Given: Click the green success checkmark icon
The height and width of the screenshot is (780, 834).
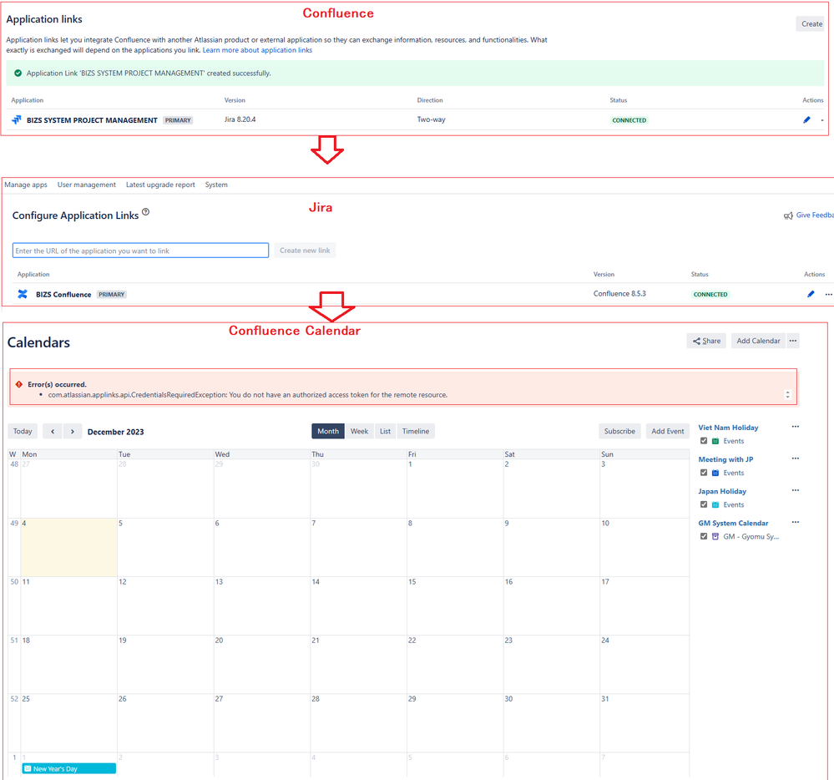Looking at the screenshot, I should click(x=18, y=73).
